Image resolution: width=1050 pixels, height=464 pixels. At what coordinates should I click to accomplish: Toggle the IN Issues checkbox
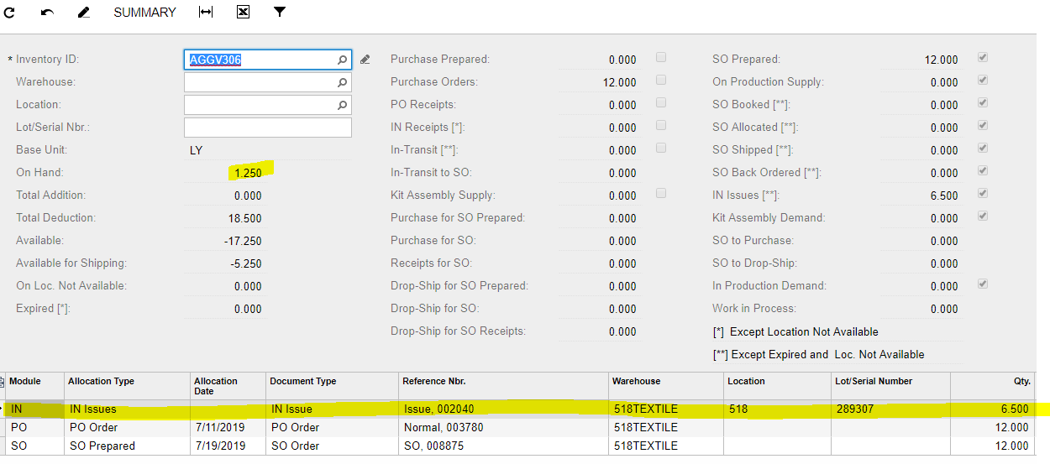coord(983,194)
